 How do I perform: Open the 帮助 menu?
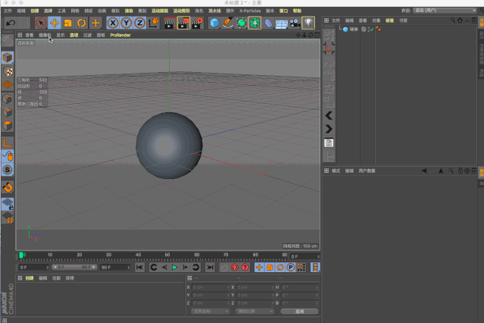[297, 11]
